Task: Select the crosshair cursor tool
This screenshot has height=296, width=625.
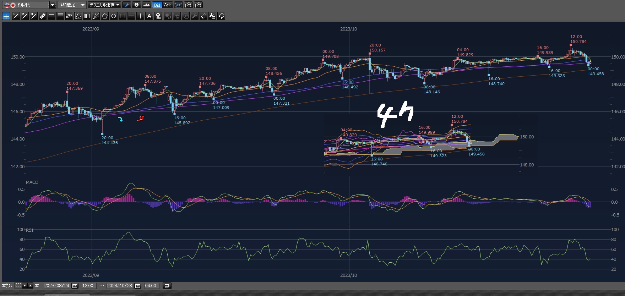Action: [6, 16]
